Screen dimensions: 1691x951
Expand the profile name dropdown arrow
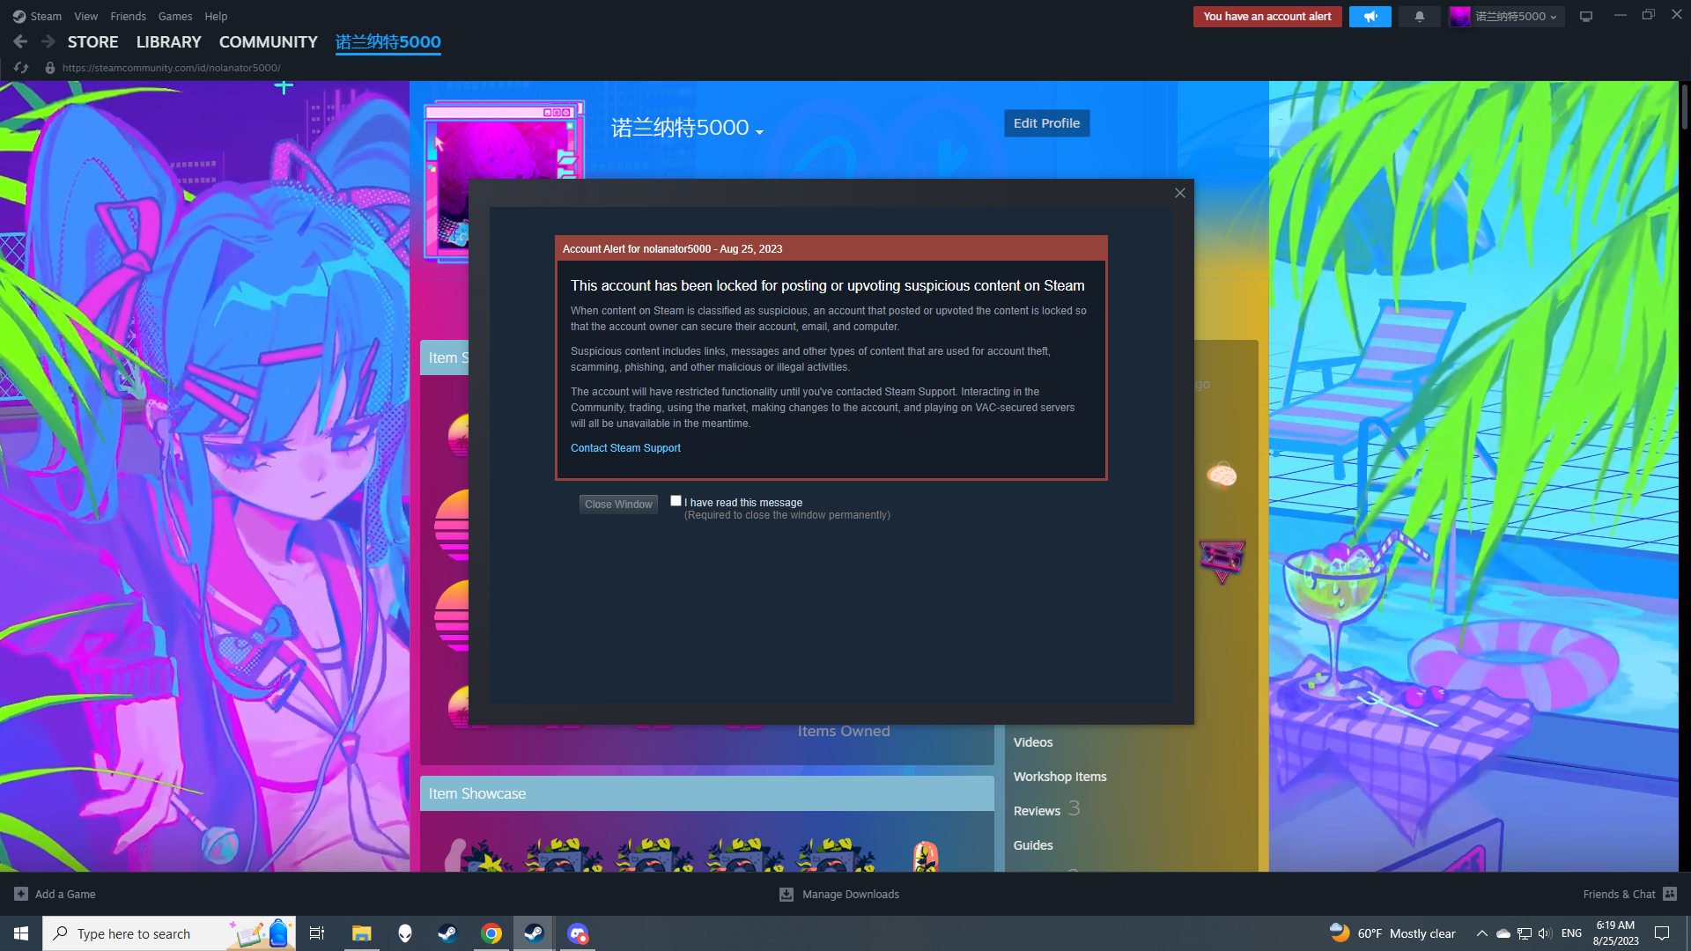click(759, 133)
